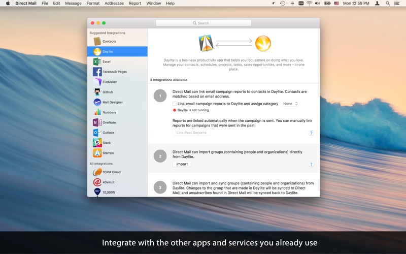The image size is (406, 254).
Task: Open the assign category None dropdown
Action: (290, 104)
